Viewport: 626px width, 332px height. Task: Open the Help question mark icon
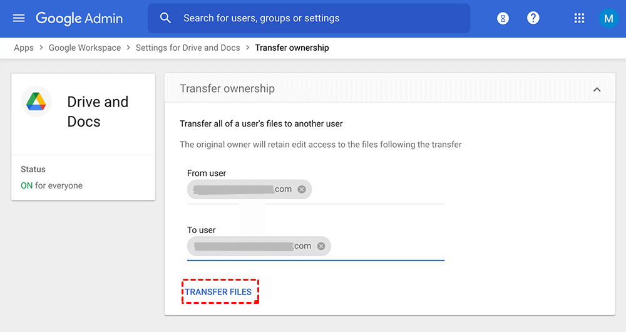tap(533, 18)
